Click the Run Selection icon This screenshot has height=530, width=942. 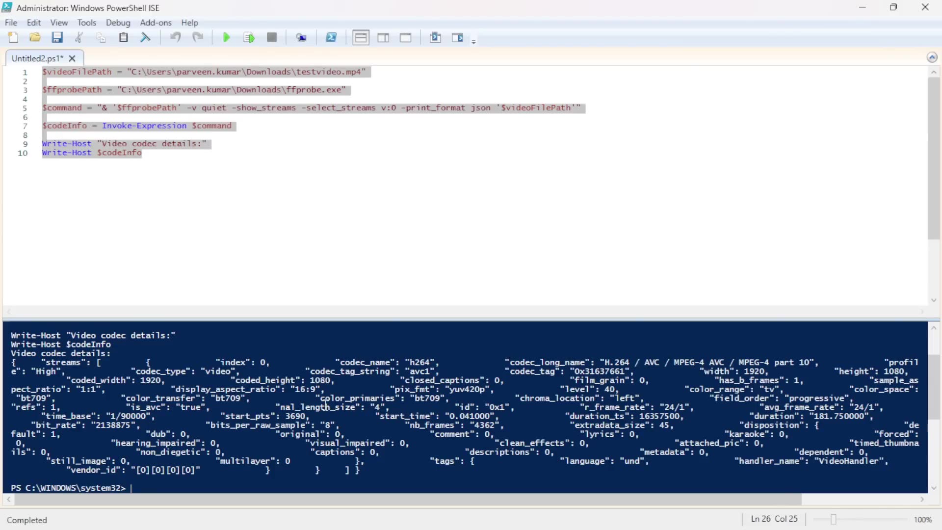[x=249, y=37]
